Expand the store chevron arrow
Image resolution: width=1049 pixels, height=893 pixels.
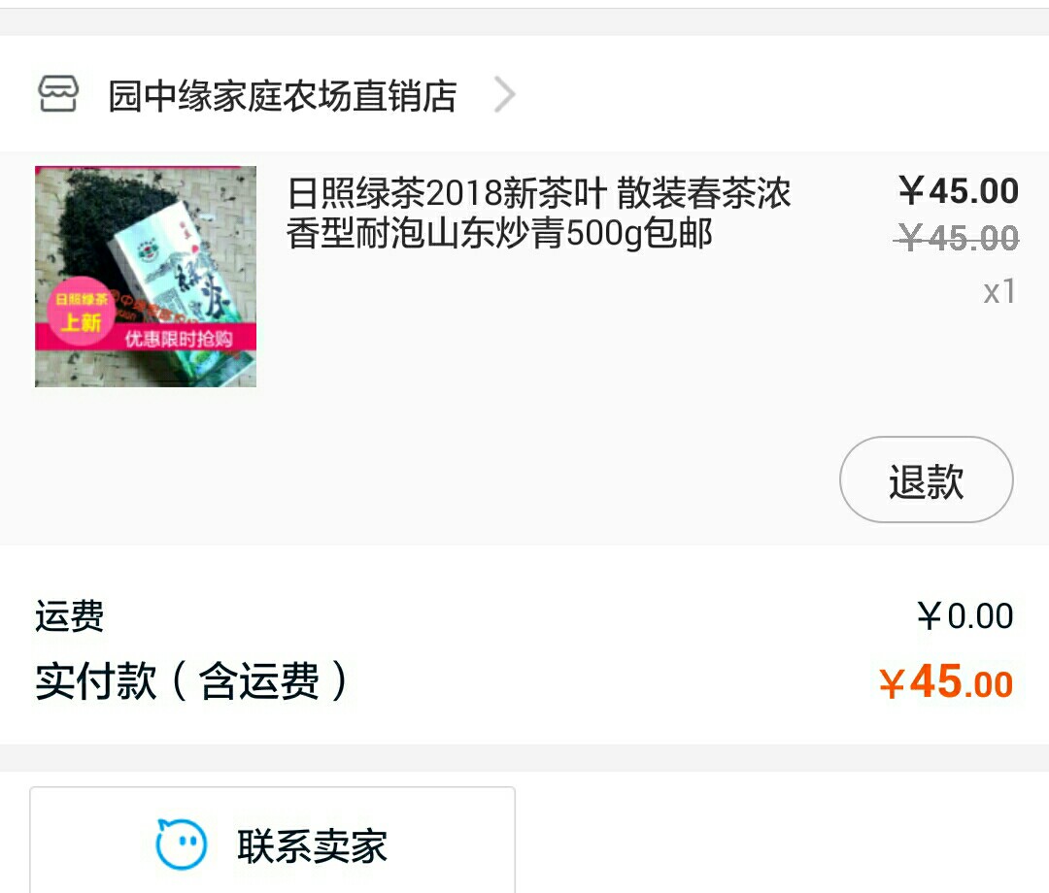click(x=504, y=94)
